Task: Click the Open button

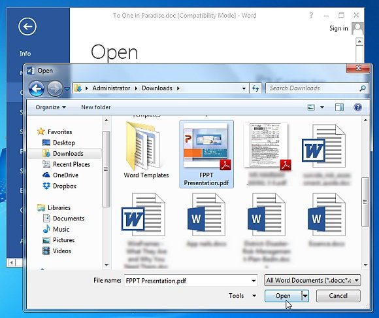Action: point(283,296)
